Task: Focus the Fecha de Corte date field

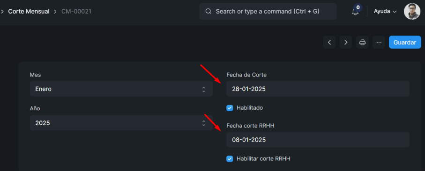Action: coord(318,89)
